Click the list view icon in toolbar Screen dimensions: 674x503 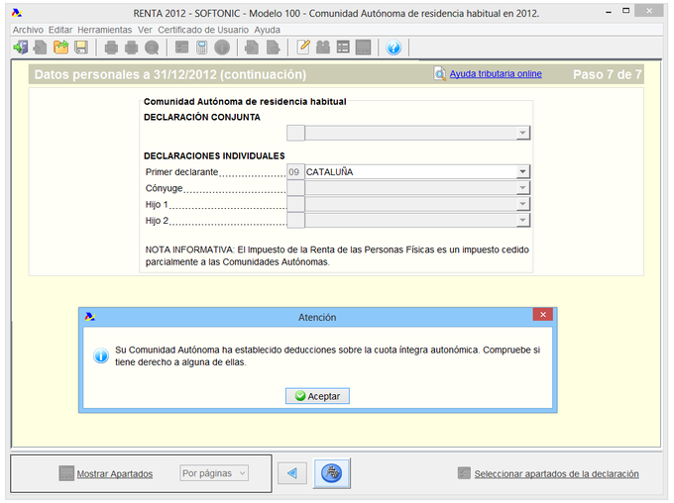pyautogui.click(x=343, y=47)
